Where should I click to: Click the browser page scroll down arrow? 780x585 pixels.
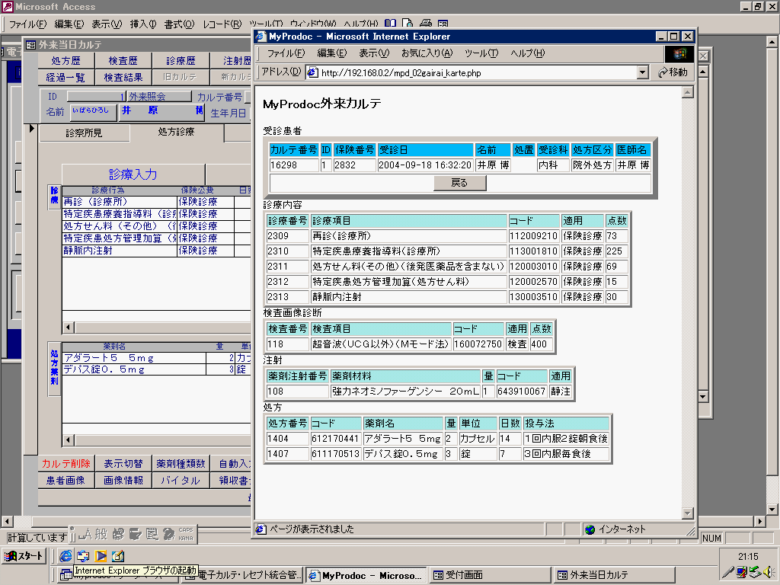click(x=688, y=513)
